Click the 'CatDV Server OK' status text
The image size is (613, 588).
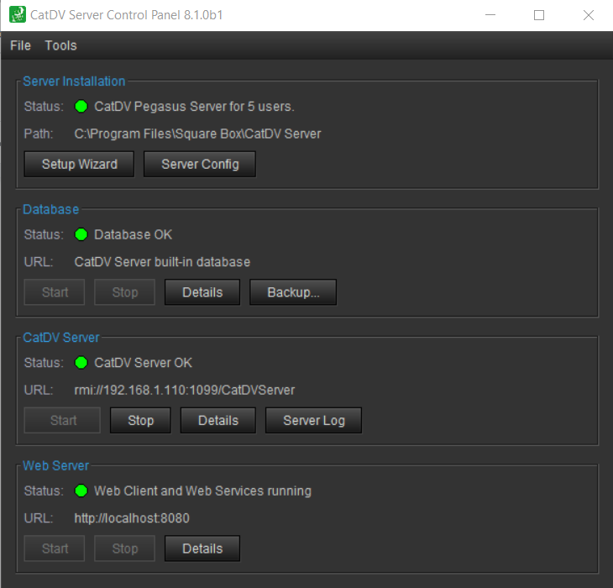(143, 362)
